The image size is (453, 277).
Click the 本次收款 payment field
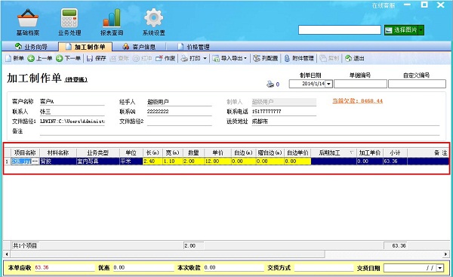pyautogui.click(x=234, y=268)
